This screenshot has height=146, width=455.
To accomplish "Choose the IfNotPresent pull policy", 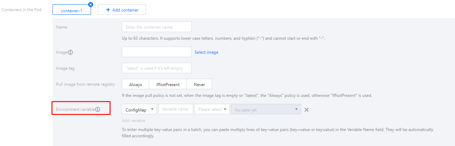I will tap(168, 84).
